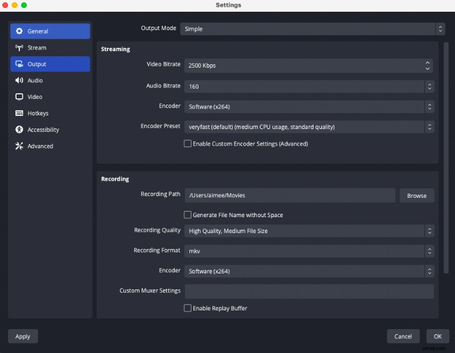This screenshot has height=353, width=455.
Task: Select the Accessibility icon in sidebar
Action: coord(20,130)
